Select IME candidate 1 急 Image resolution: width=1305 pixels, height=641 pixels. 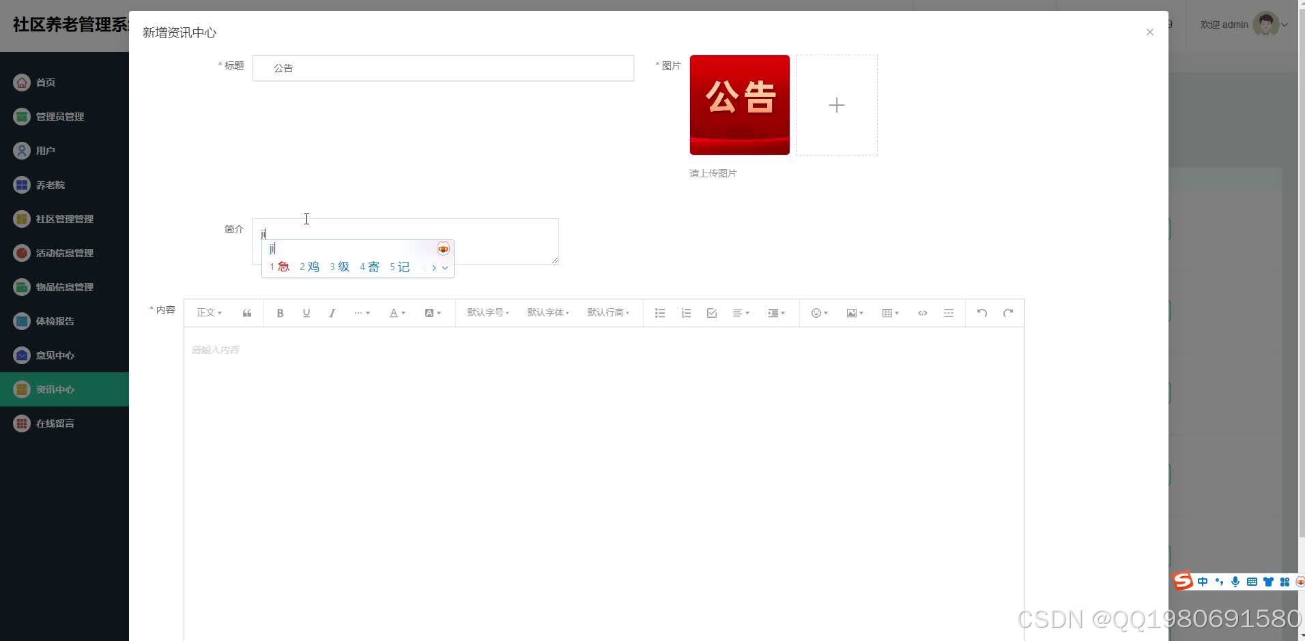pyautogui.click(x=279, y=267)
